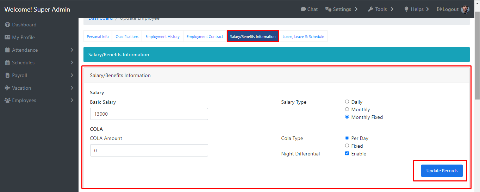
Task: Choose Fixed cola type
Action: pos(347,146)
